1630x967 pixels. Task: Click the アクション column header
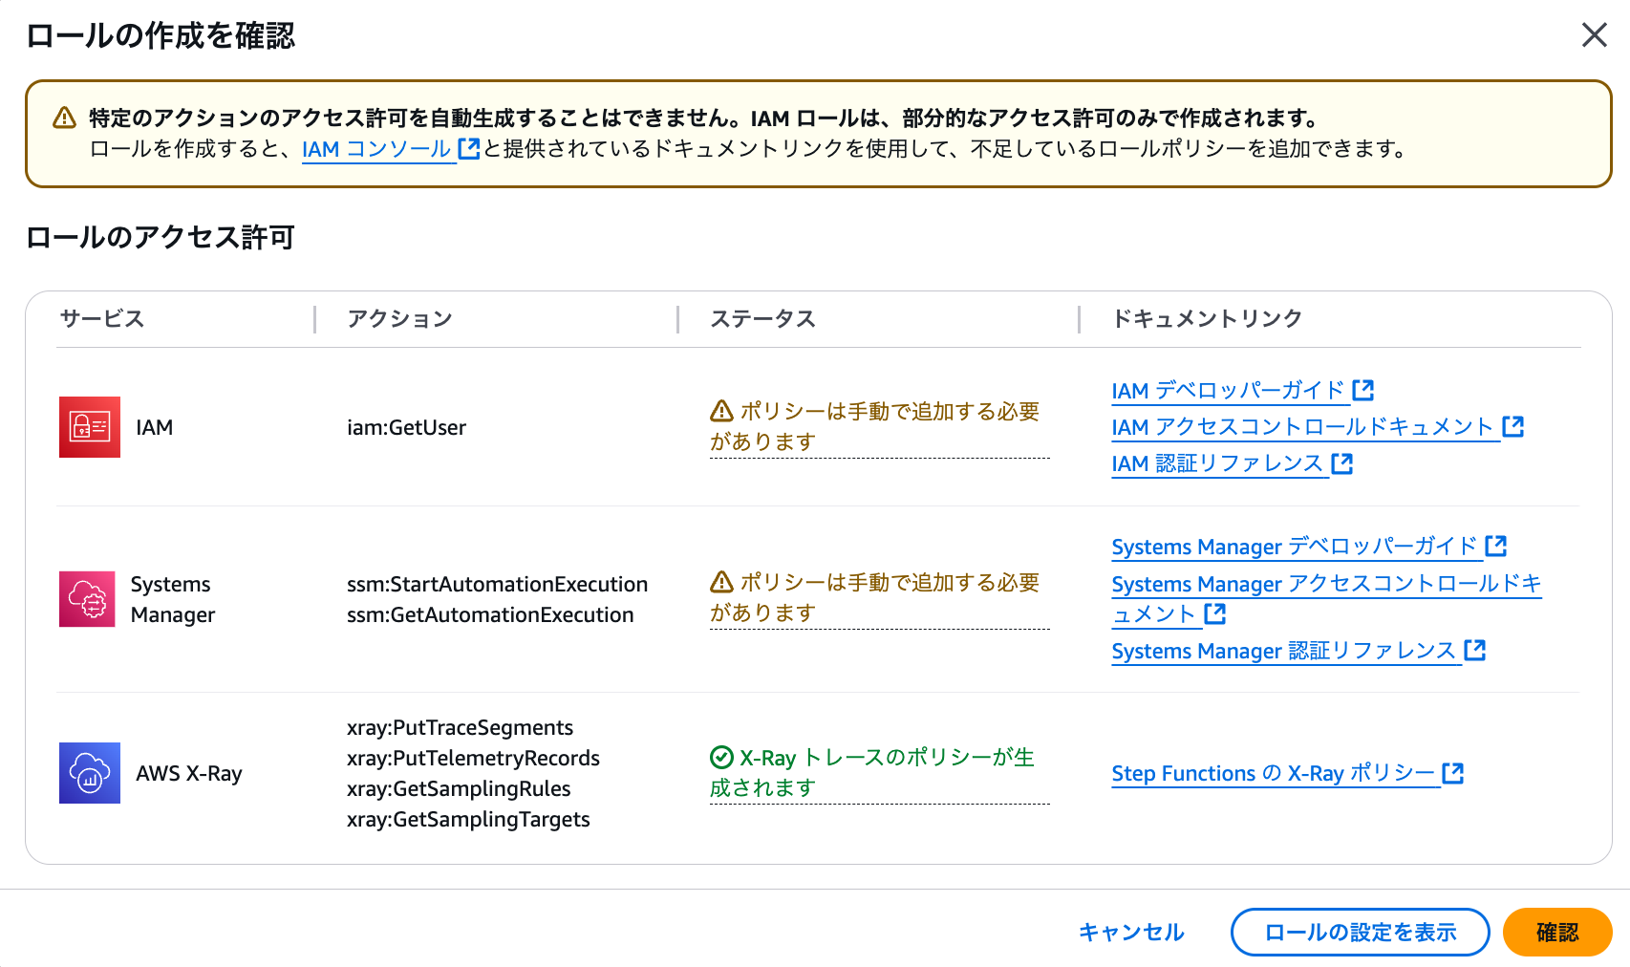399,319
